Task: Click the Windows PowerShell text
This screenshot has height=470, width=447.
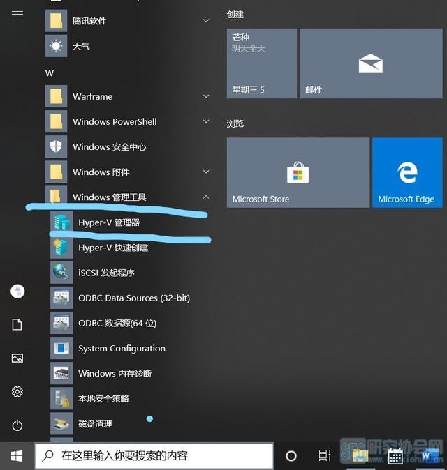Action: pos(115,122)
